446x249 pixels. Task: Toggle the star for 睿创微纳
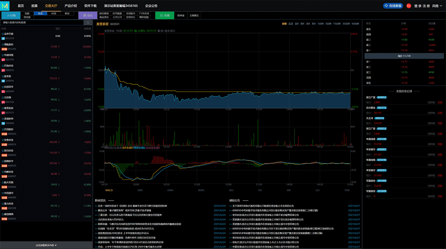click(3, 214)
